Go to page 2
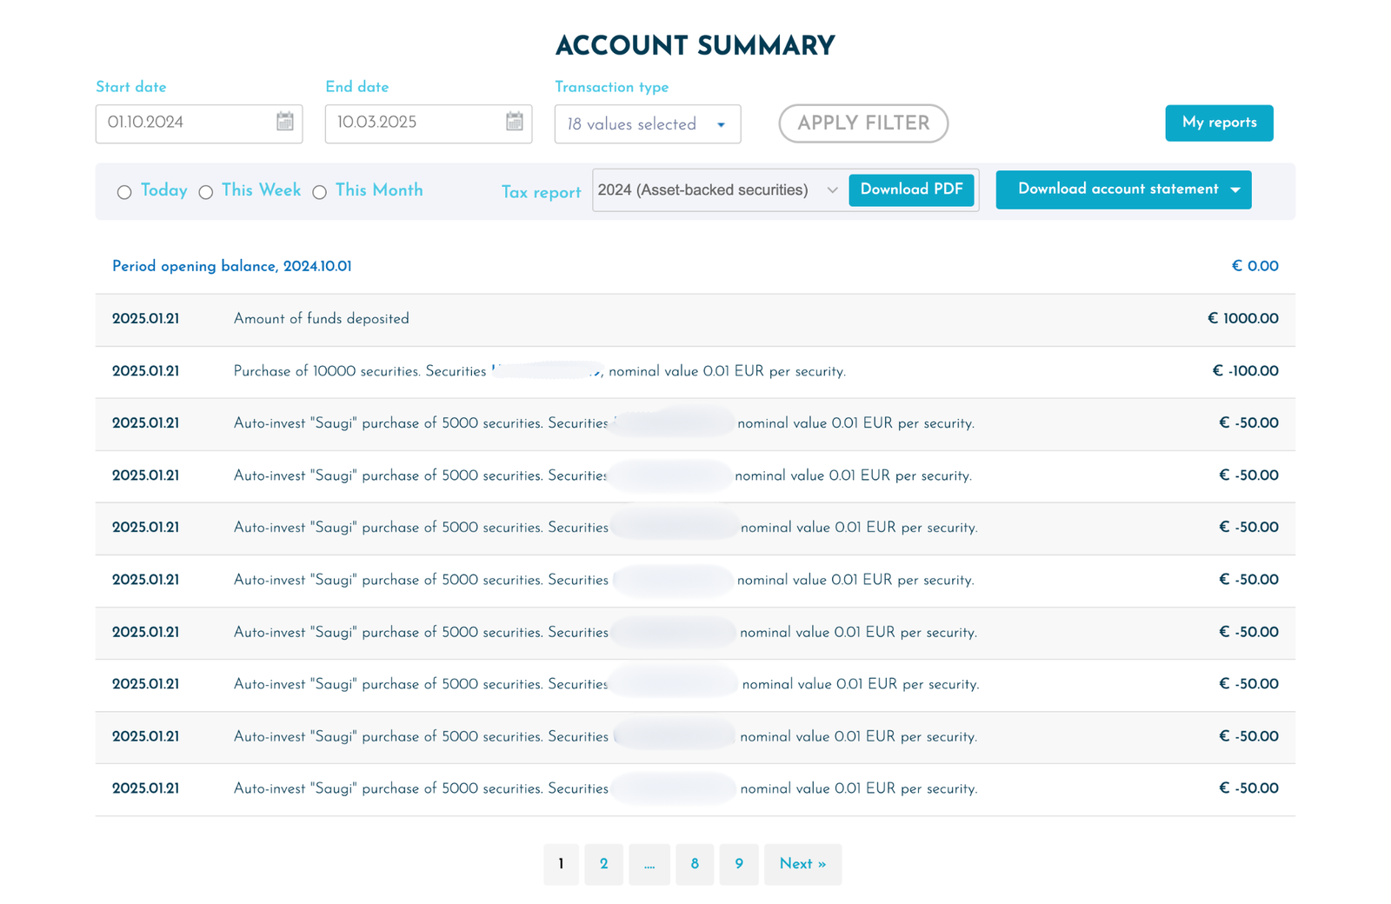 (603, 864)
